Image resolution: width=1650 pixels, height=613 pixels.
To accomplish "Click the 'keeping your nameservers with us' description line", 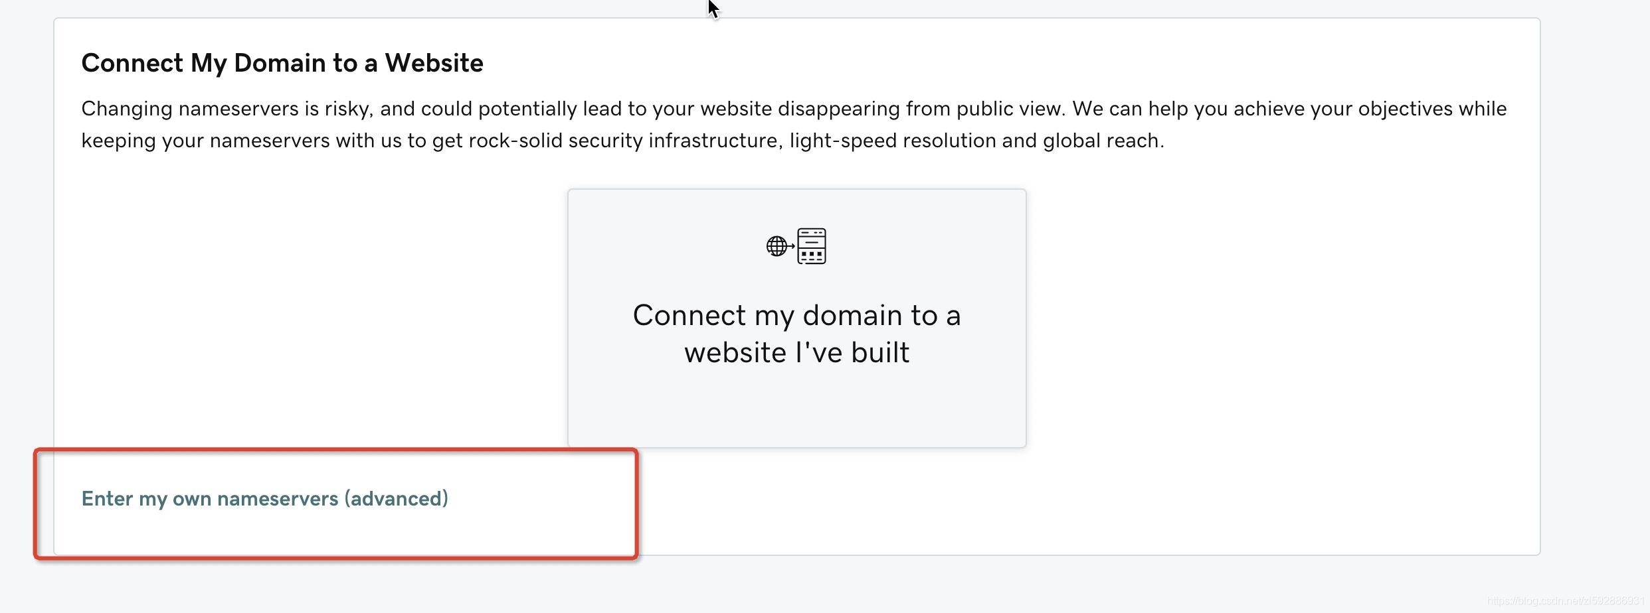I will click(x=622, y=141).
